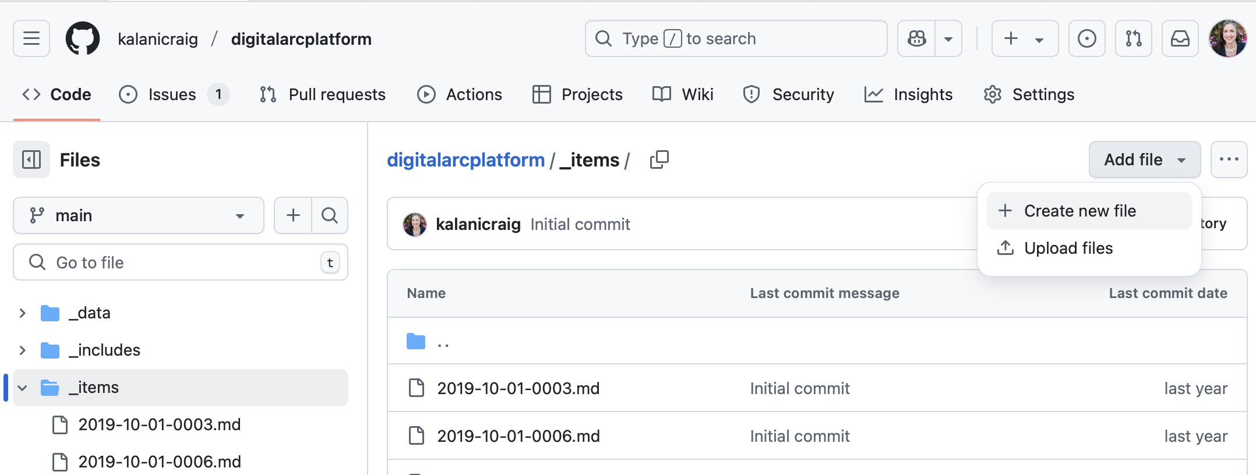View your pull requests icon in header
The height and width of the screenshot is (475, 1256).
1133,38
